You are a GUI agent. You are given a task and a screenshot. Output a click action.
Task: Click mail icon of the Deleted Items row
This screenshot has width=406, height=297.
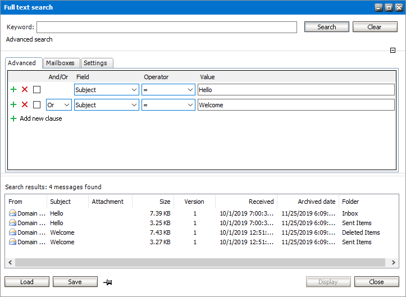point(12,232)
